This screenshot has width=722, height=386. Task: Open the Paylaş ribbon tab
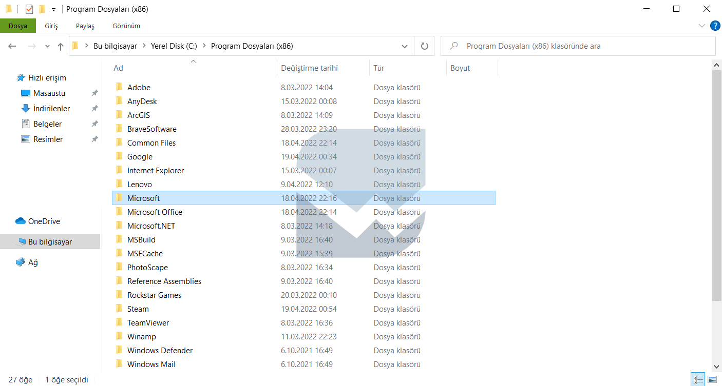click(85, 26)
